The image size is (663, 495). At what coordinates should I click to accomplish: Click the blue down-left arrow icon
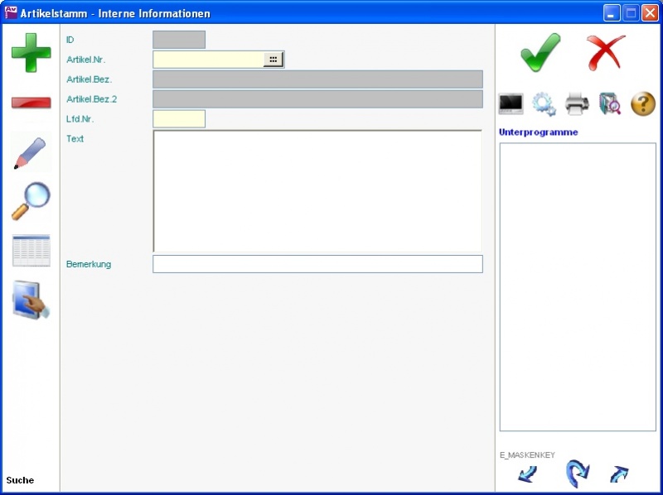(527, 474)
